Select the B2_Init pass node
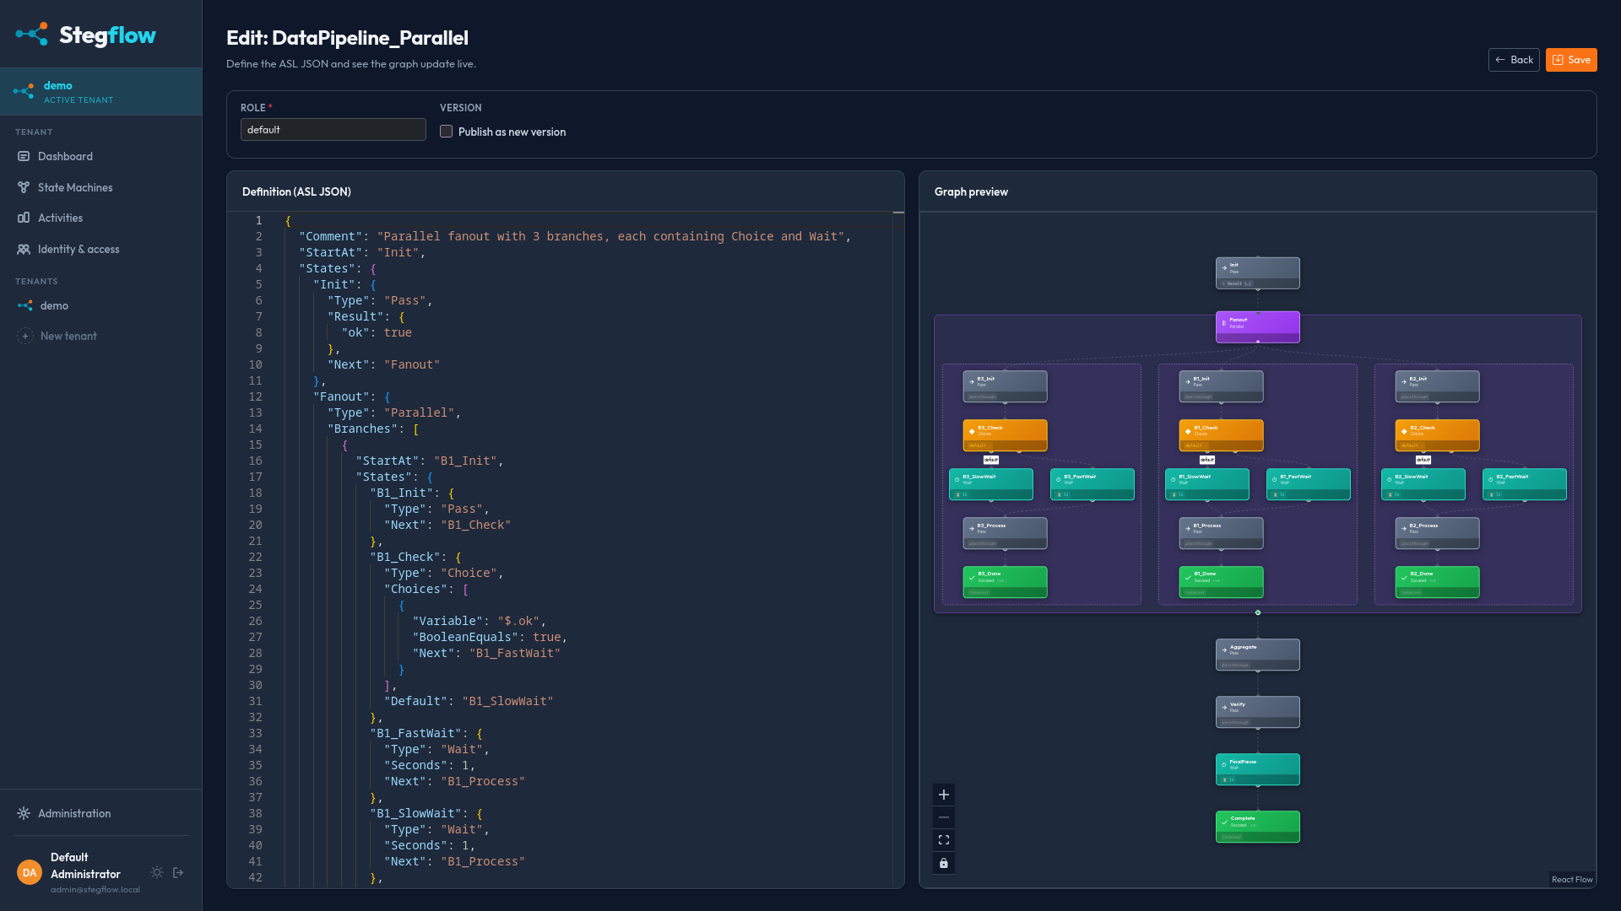1621x911 pixels. coord(1438,386)
